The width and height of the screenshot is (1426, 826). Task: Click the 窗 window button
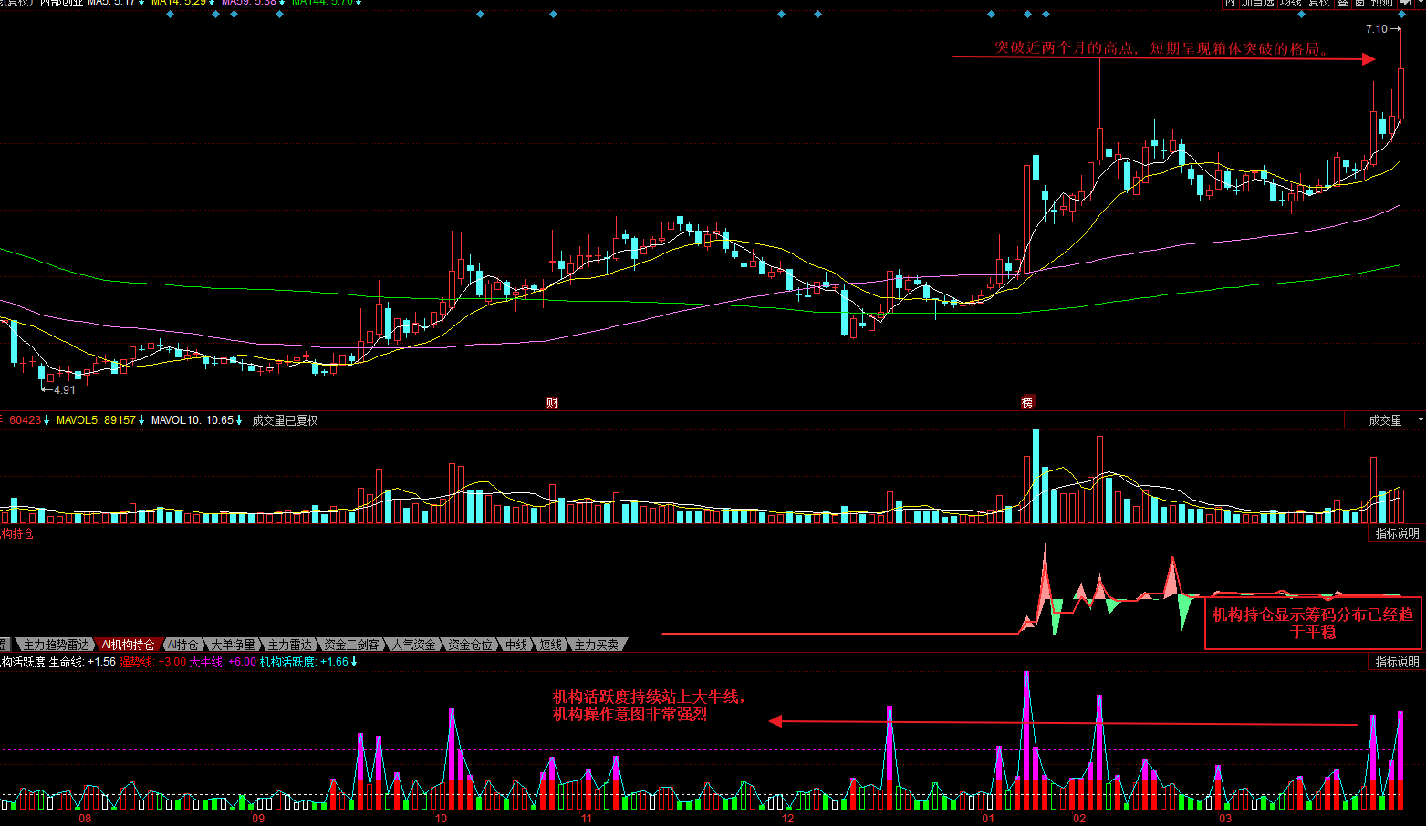point(1359,3)
